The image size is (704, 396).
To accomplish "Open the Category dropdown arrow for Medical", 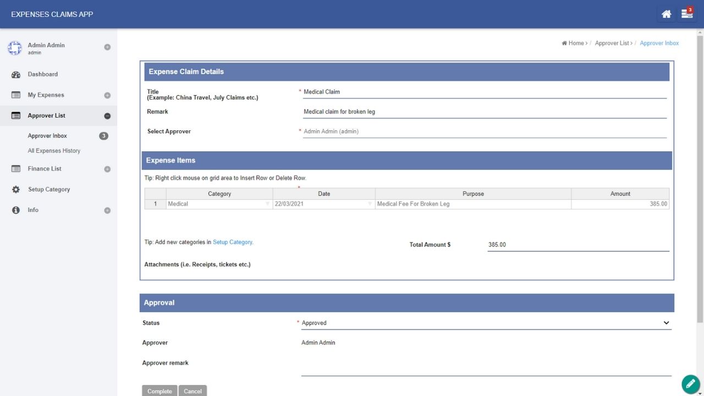I will [x=268, y=204].
